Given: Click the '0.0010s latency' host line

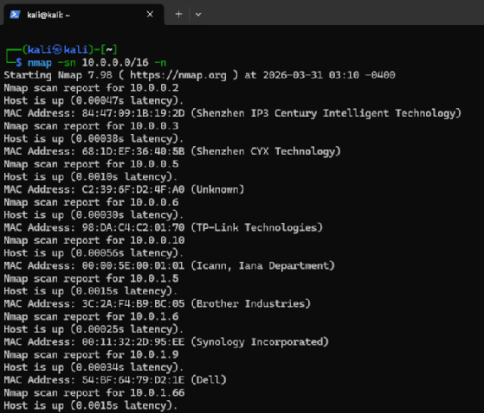Looking at the screenshot, I should click(91, 177).
